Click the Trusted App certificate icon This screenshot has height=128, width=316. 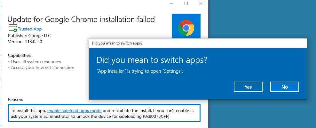(x=13, y=29)
